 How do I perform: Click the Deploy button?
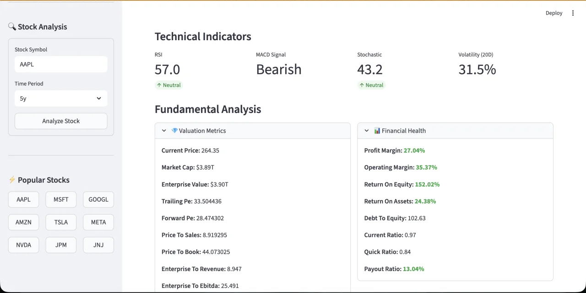(554, 13)
